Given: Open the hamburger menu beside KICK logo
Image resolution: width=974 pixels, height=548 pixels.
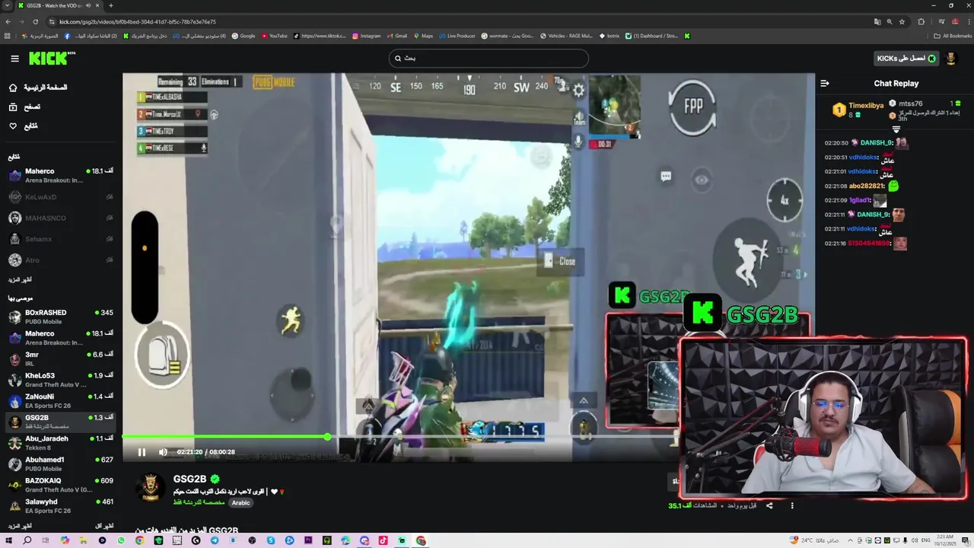Looking at the screenshot, I should [14, 59].
